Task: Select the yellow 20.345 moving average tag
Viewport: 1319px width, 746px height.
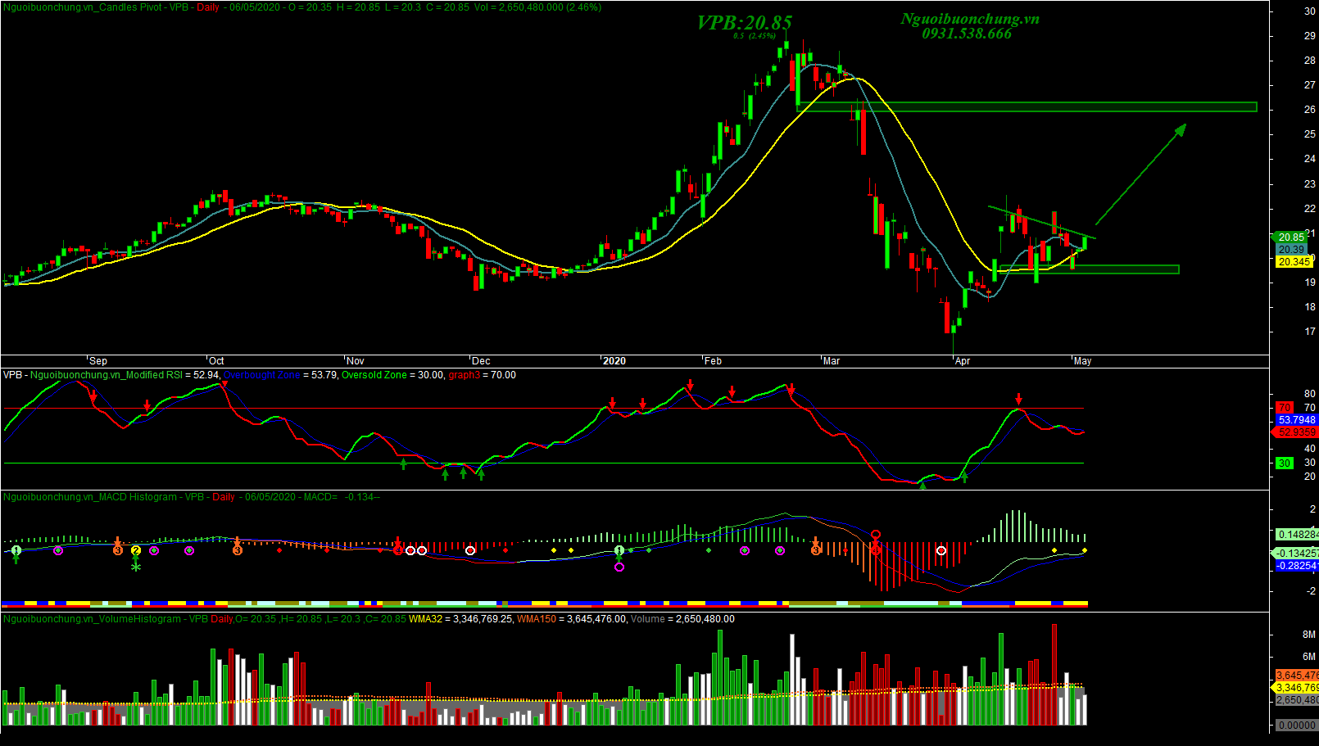Action: 1294,262
